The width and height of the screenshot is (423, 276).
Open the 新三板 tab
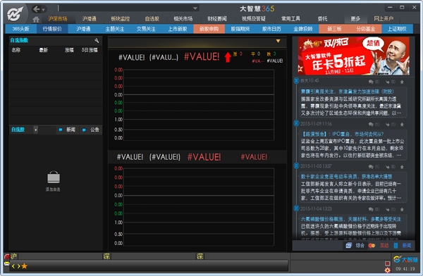pos(334,29)
